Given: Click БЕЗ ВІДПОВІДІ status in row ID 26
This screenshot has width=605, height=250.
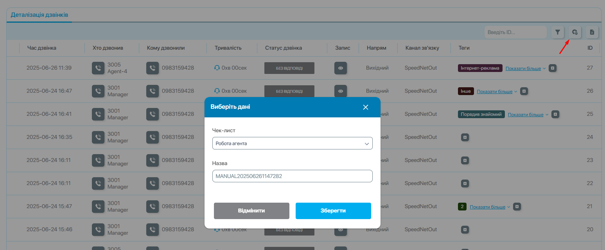Looking at the screenshot, I should click(x=289, y=91).
